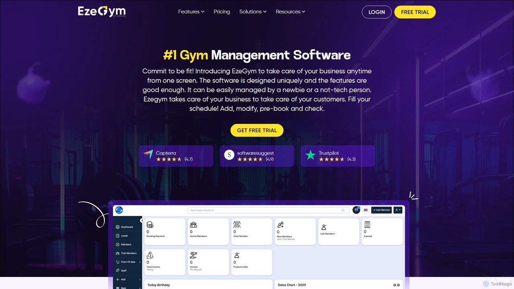The image size is (514, 289).
Task: Click the Products Sale user icon
Action: tap(237, 255)
